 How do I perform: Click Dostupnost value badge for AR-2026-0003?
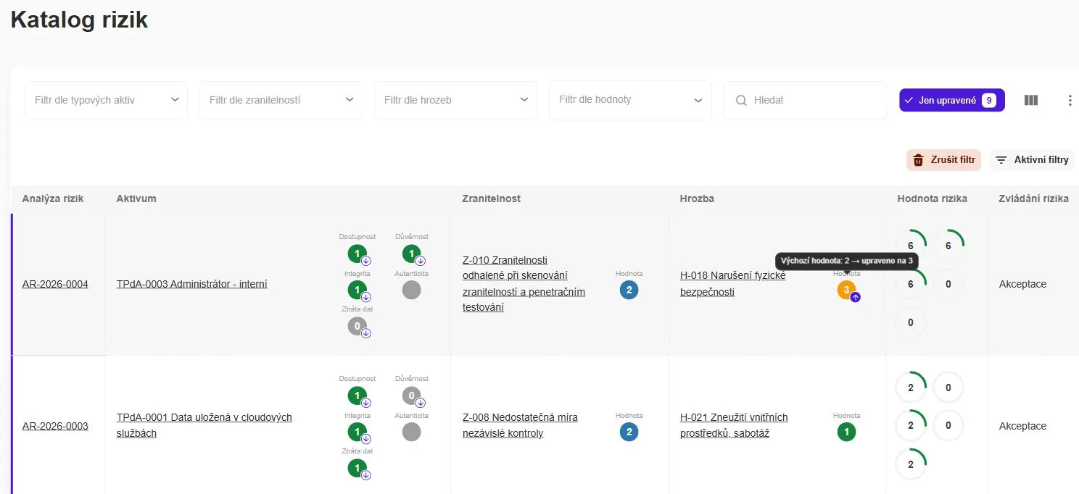pyautogui.click(x=357, y=395)
